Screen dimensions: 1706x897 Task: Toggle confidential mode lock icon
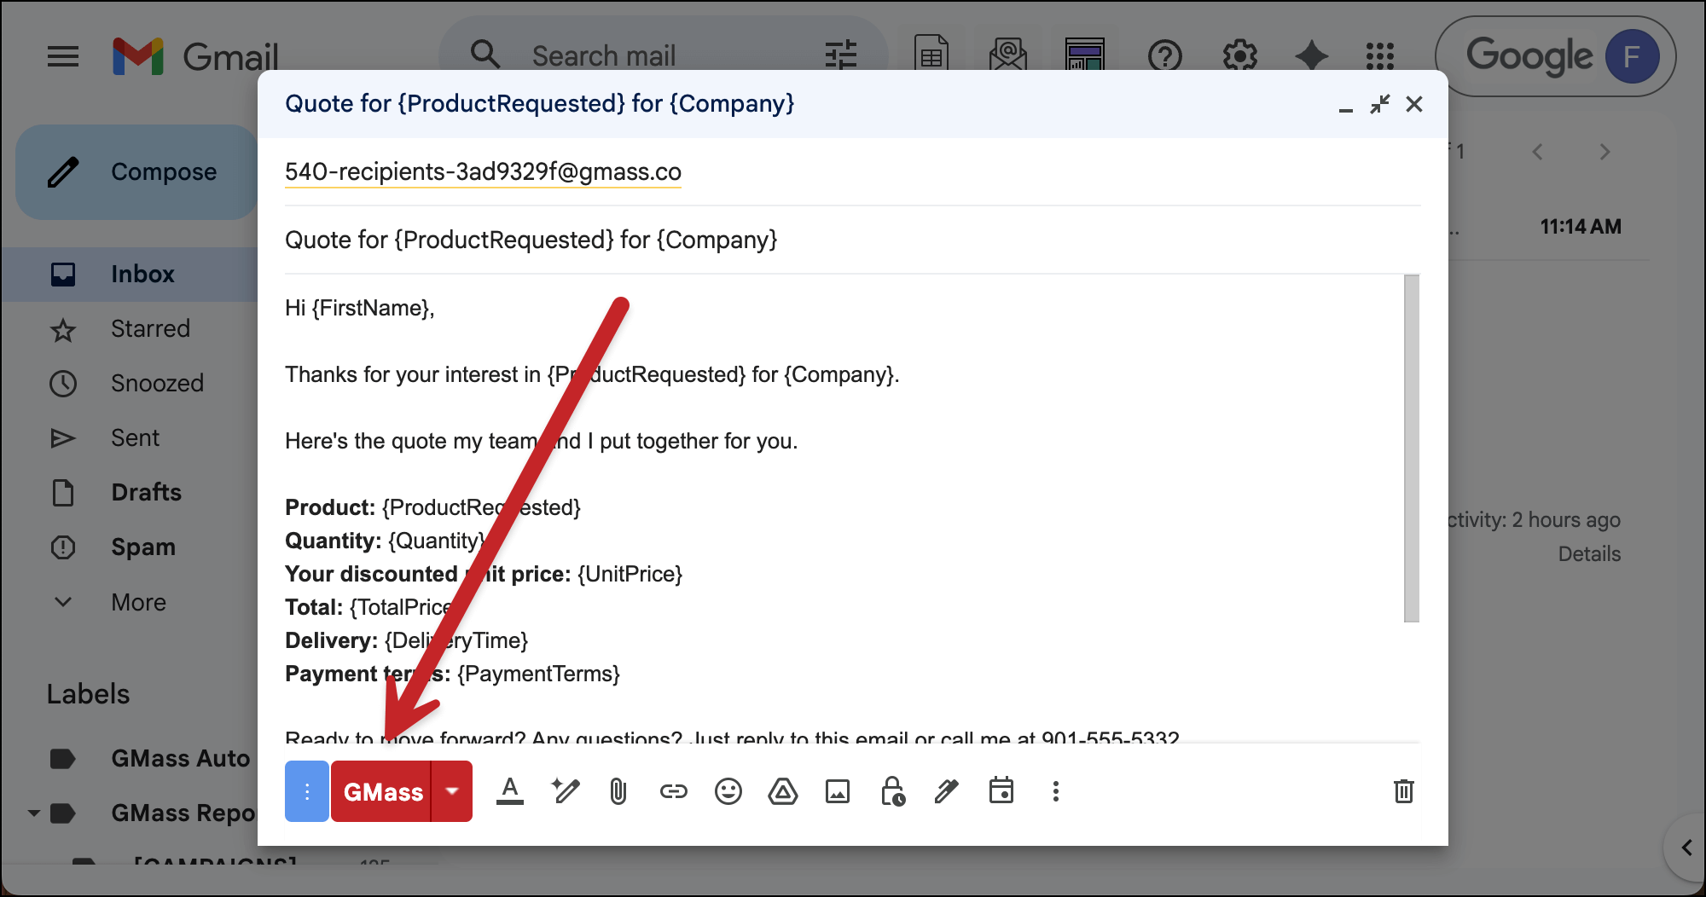pos(892,792)
